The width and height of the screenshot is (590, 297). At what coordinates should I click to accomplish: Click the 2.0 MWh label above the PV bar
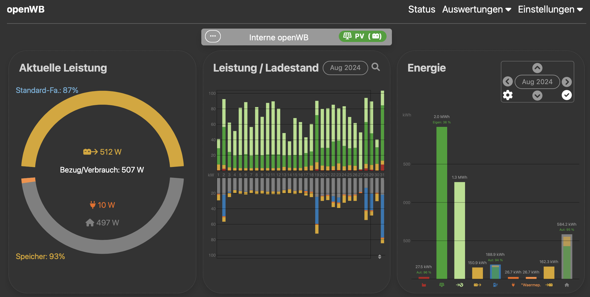point(442,117)
